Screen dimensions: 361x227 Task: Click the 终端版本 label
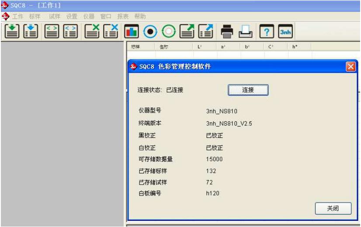149,123
